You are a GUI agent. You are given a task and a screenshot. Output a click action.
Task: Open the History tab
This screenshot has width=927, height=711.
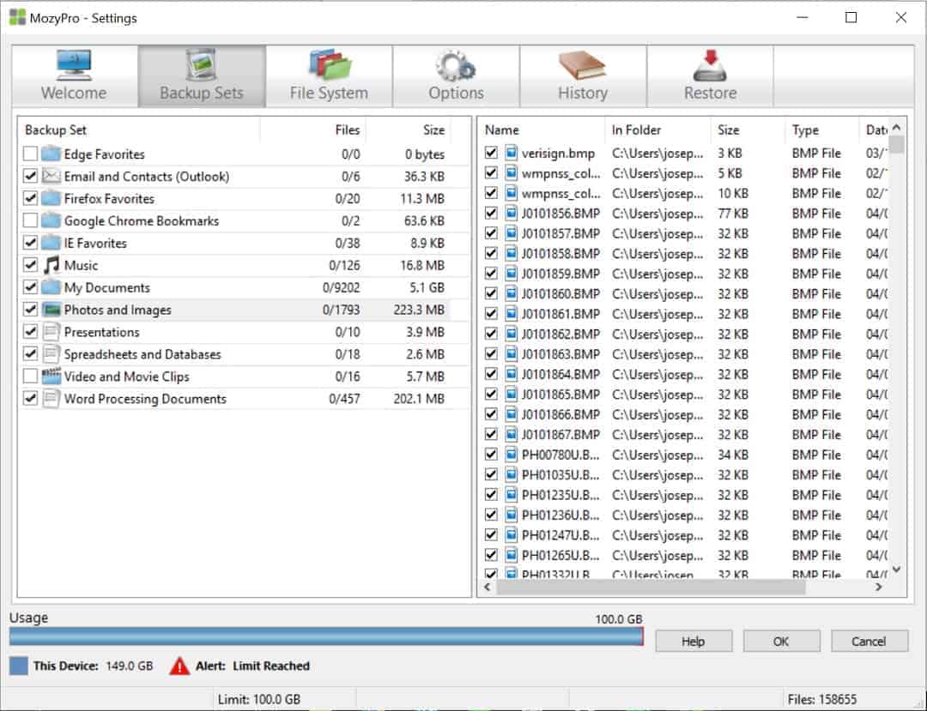coord(584,76)
